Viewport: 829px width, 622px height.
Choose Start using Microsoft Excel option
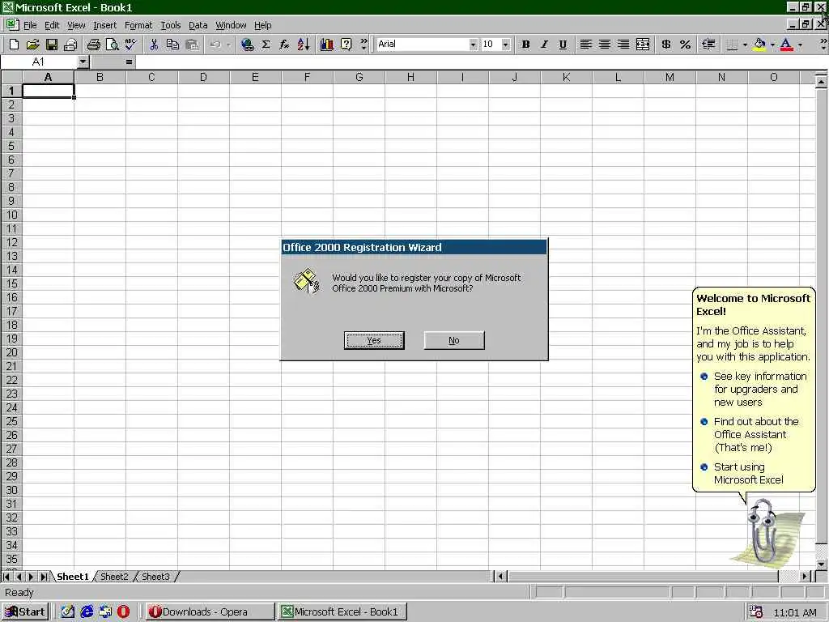pos(742,473)
